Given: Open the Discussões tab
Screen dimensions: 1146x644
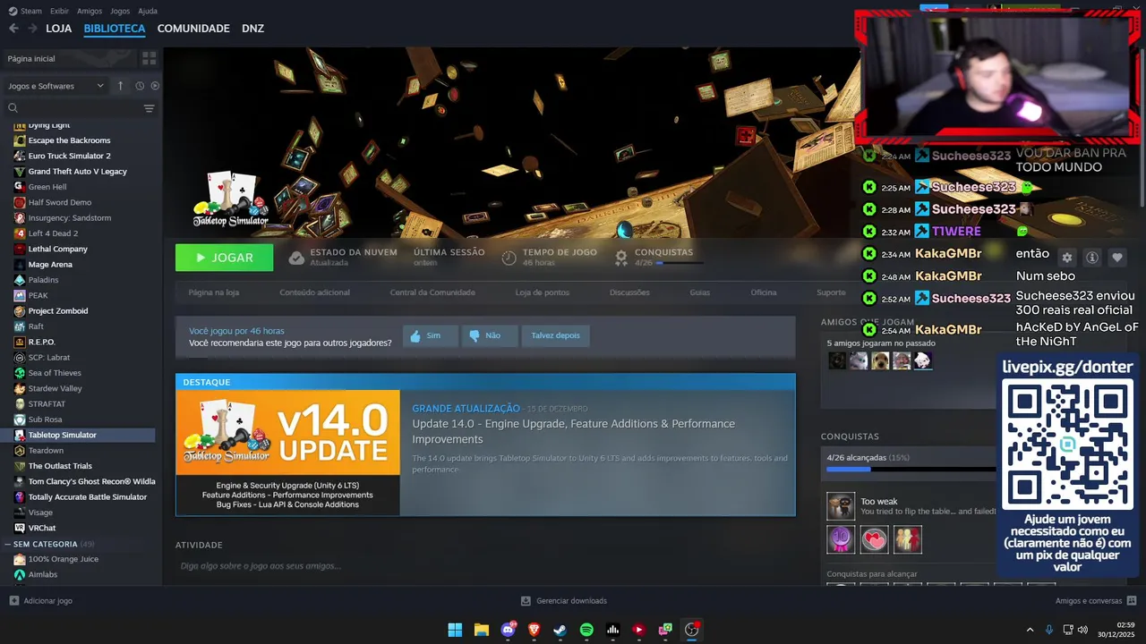Looking at the screenshot, I should [x=629, y=292].
